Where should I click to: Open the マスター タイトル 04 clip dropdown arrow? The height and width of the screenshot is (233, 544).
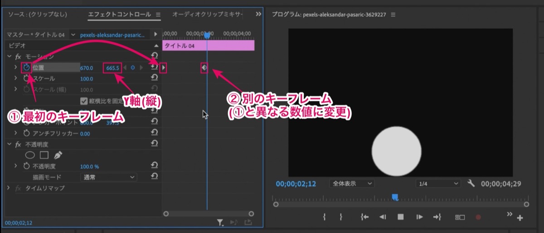pyautogui.click(x=73, y=34)
